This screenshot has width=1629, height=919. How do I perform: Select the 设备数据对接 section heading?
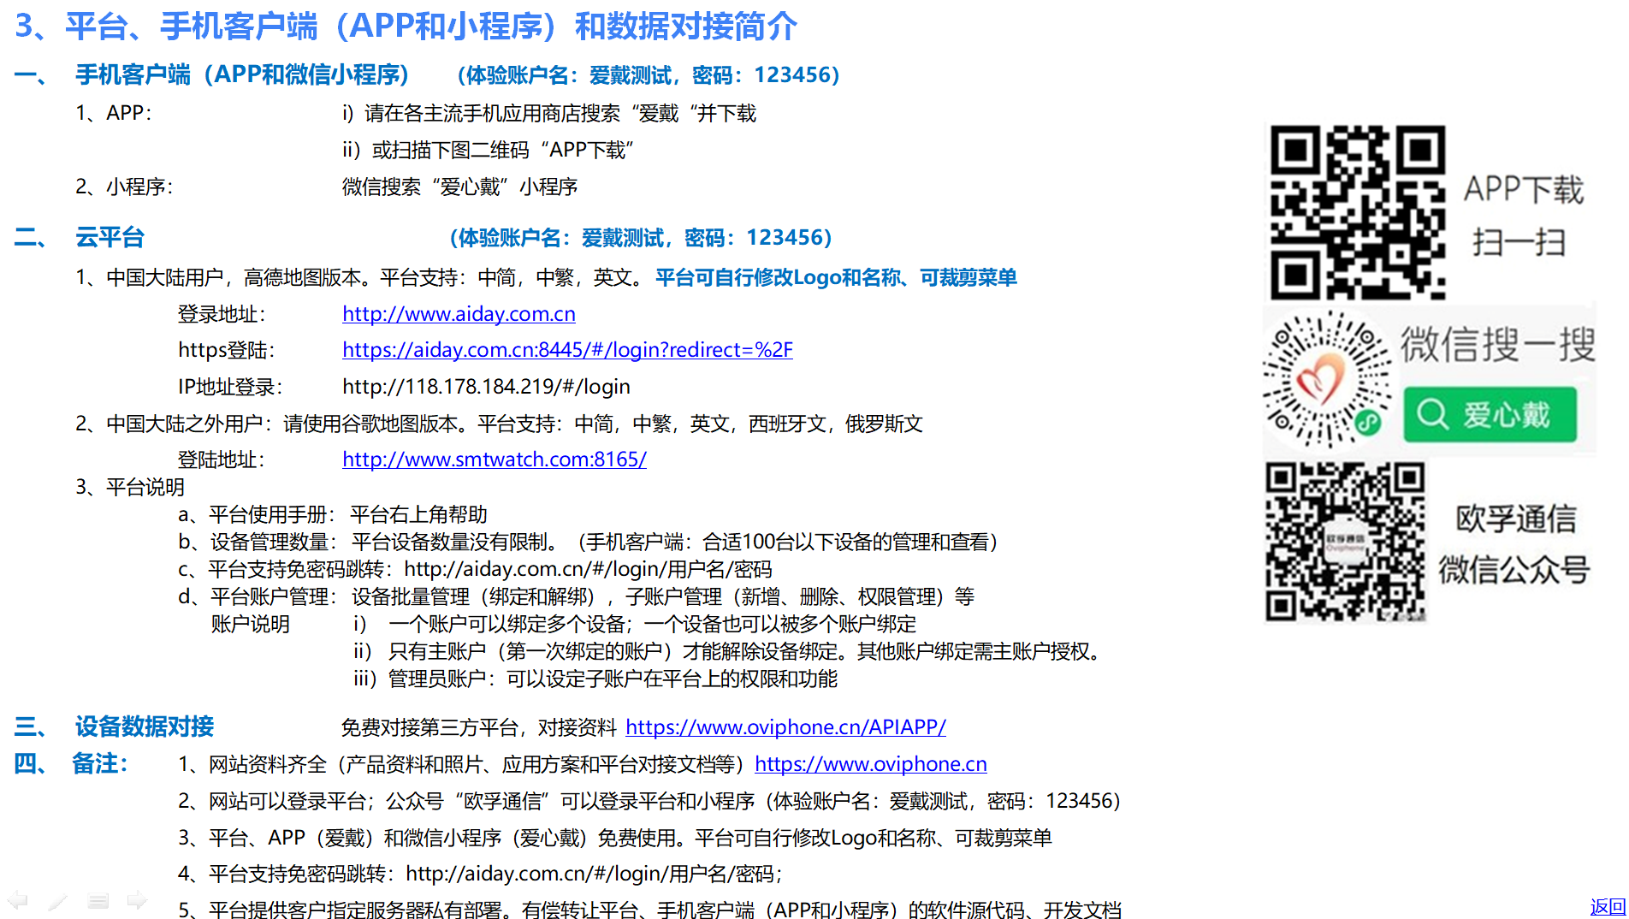click(x=144, y=726)
